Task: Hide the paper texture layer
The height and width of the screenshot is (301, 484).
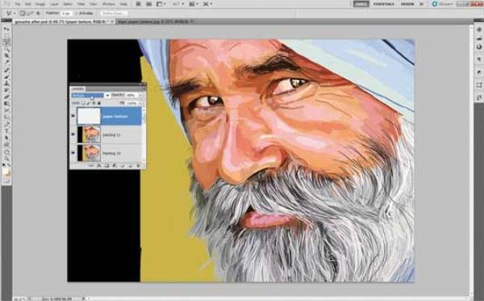Action: point(73,116)
